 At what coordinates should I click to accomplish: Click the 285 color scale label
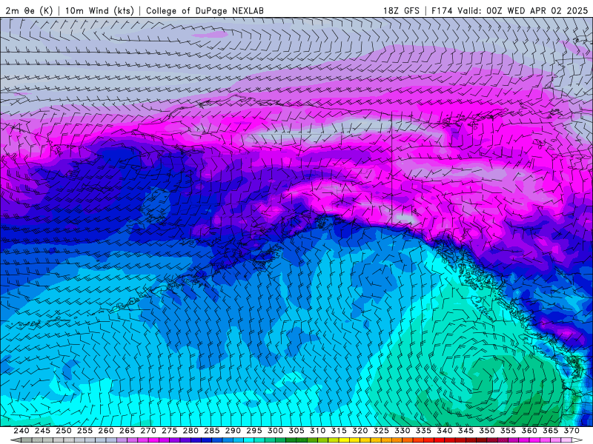(x=212, y=431)
